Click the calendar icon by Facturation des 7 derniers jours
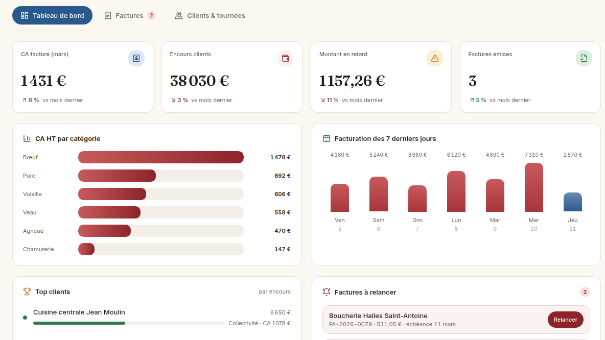The width and height of the screenshot is (605, 340). tap(327, 138)
